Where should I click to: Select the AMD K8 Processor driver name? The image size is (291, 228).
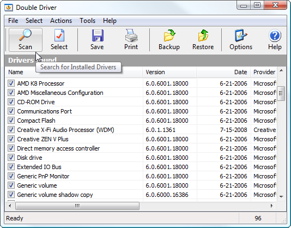(41, 83)
